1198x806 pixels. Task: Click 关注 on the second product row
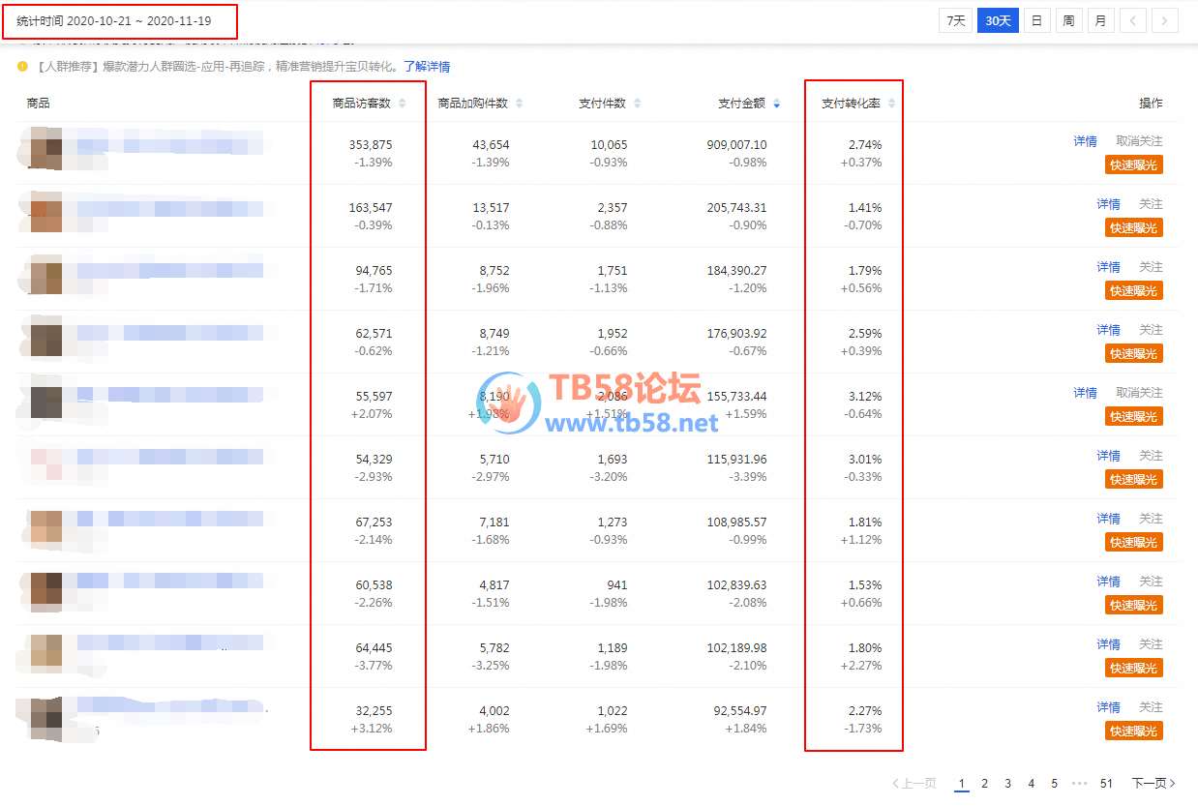[1151, 204]
